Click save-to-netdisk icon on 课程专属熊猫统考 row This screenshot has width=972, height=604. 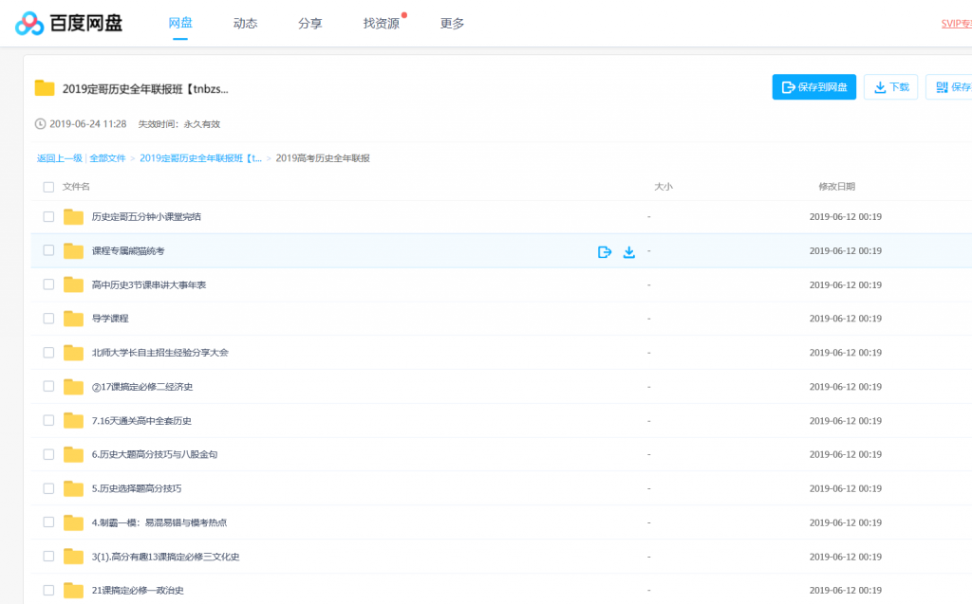[x=605, y=251]
